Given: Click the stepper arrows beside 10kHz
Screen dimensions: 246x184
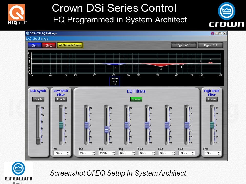Looking at the screenshot, I should pyautogui.click(x=219, y=153).
